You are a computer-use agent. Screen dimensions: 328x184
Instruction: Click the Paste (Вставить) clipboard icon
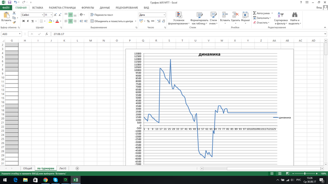point(6,15)
